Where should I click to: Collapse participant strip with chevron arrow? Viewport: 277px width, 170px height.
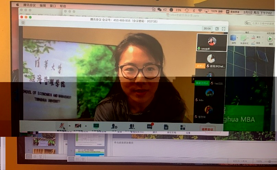click(x=193, y=79)
